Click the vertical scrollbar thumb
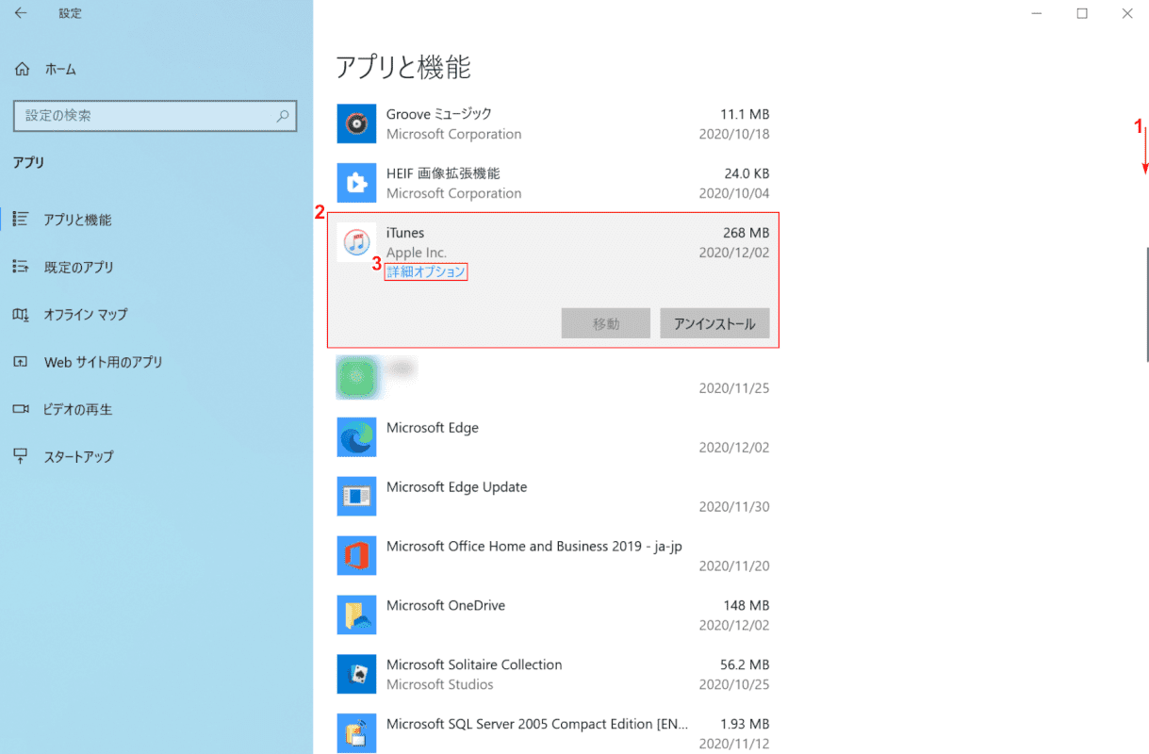 click(x=1146, y=304)
